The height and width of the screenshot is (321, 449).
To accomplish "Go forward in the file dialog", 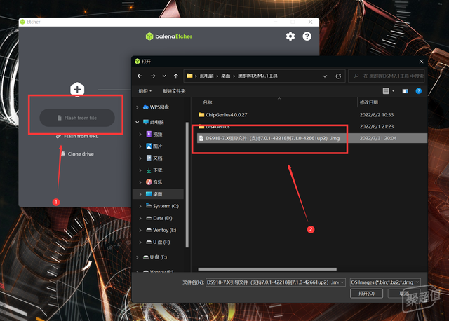I will [x=153, y=76].
